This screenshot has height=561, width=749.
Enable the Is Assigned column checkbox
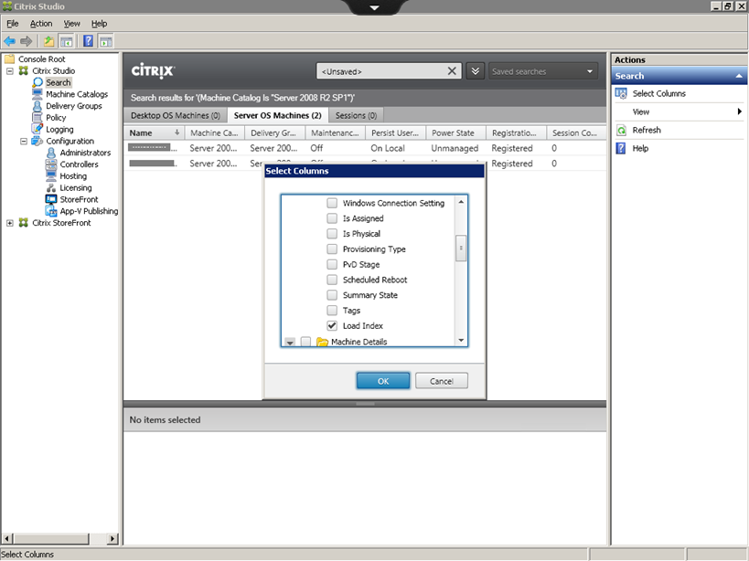click(x=332, y=218)
